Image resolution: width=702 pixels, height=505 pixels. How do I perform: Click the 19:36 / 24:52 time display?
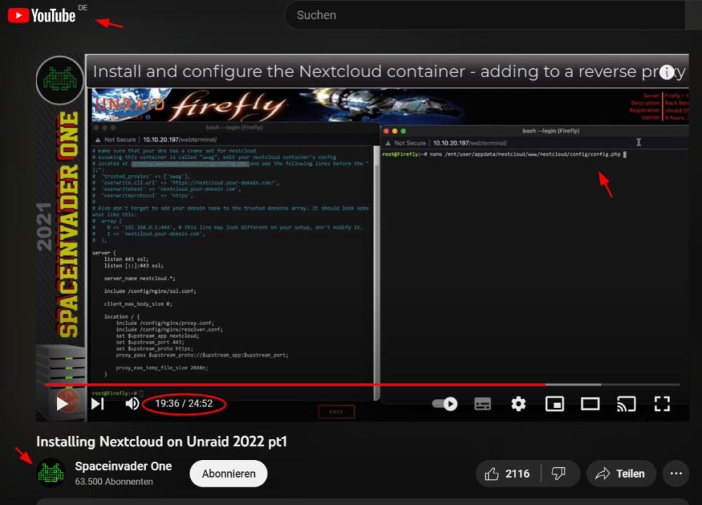[x=184, y=404]
